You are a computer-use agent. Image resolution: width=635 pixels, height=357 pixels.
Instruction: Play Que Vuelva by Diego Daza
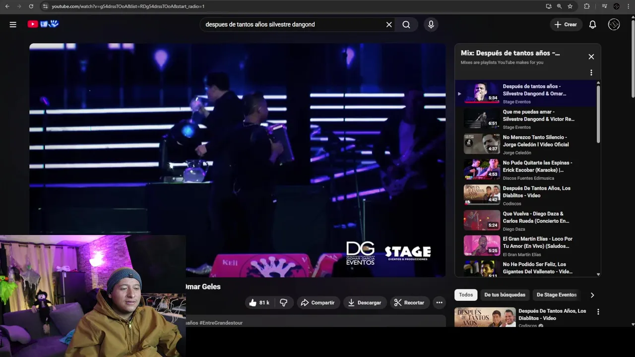click(525, 221)
